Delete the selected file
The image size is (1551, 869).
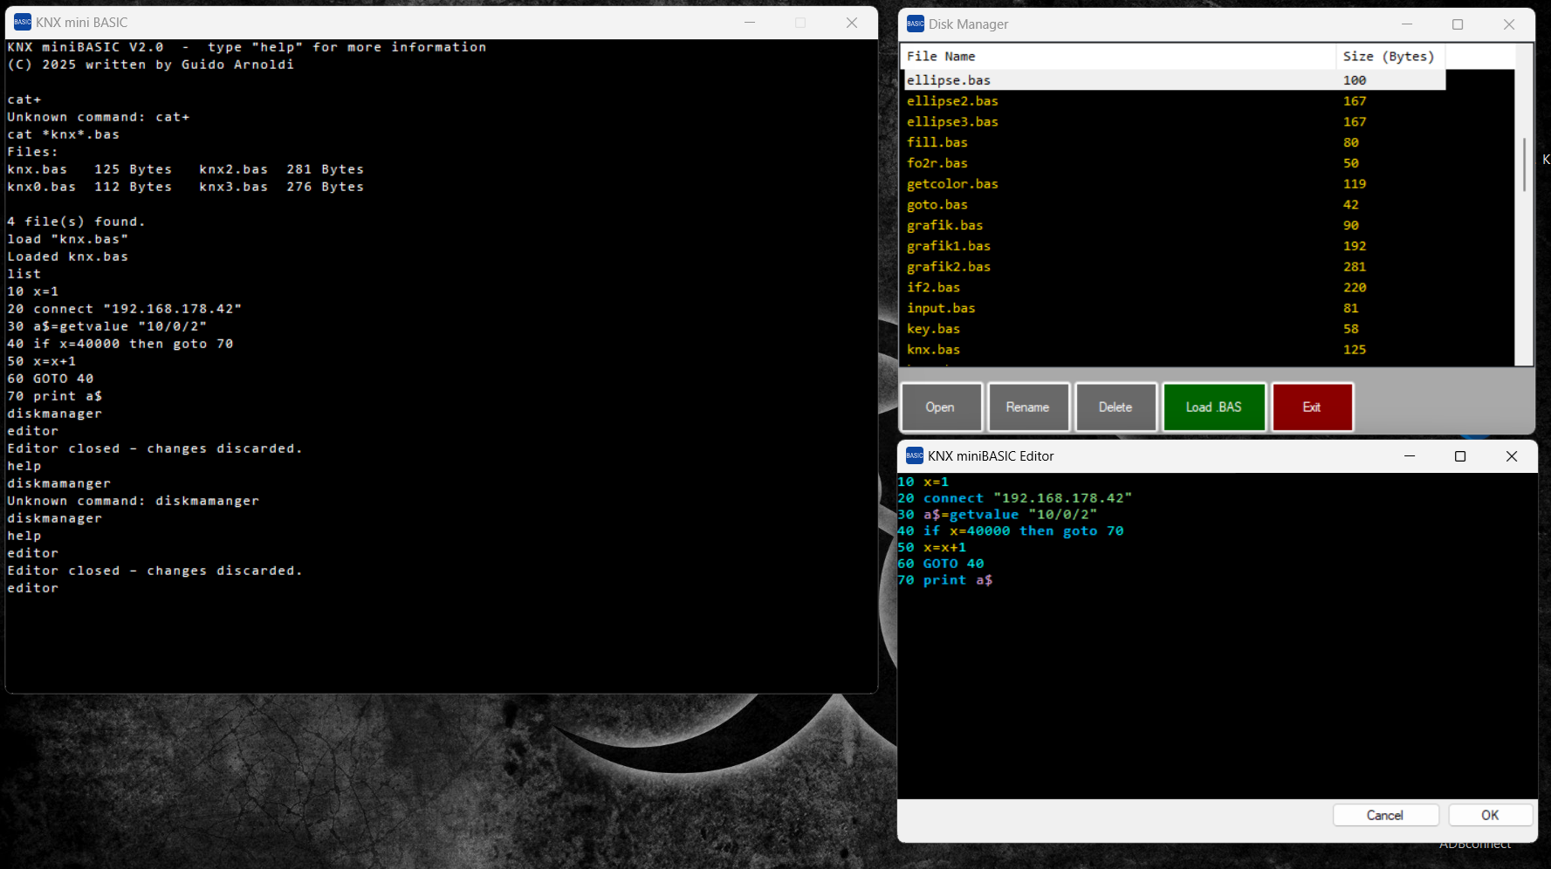click(1115, 407)
